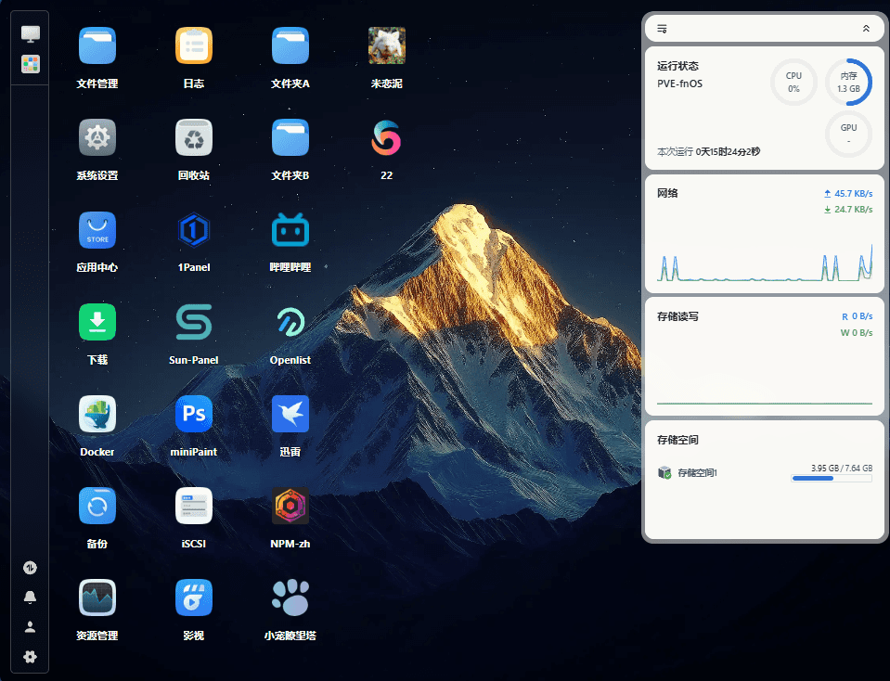Launch the 迅雷 download app
This screenshot has width=890, height=681.
[x=290, y=415]
